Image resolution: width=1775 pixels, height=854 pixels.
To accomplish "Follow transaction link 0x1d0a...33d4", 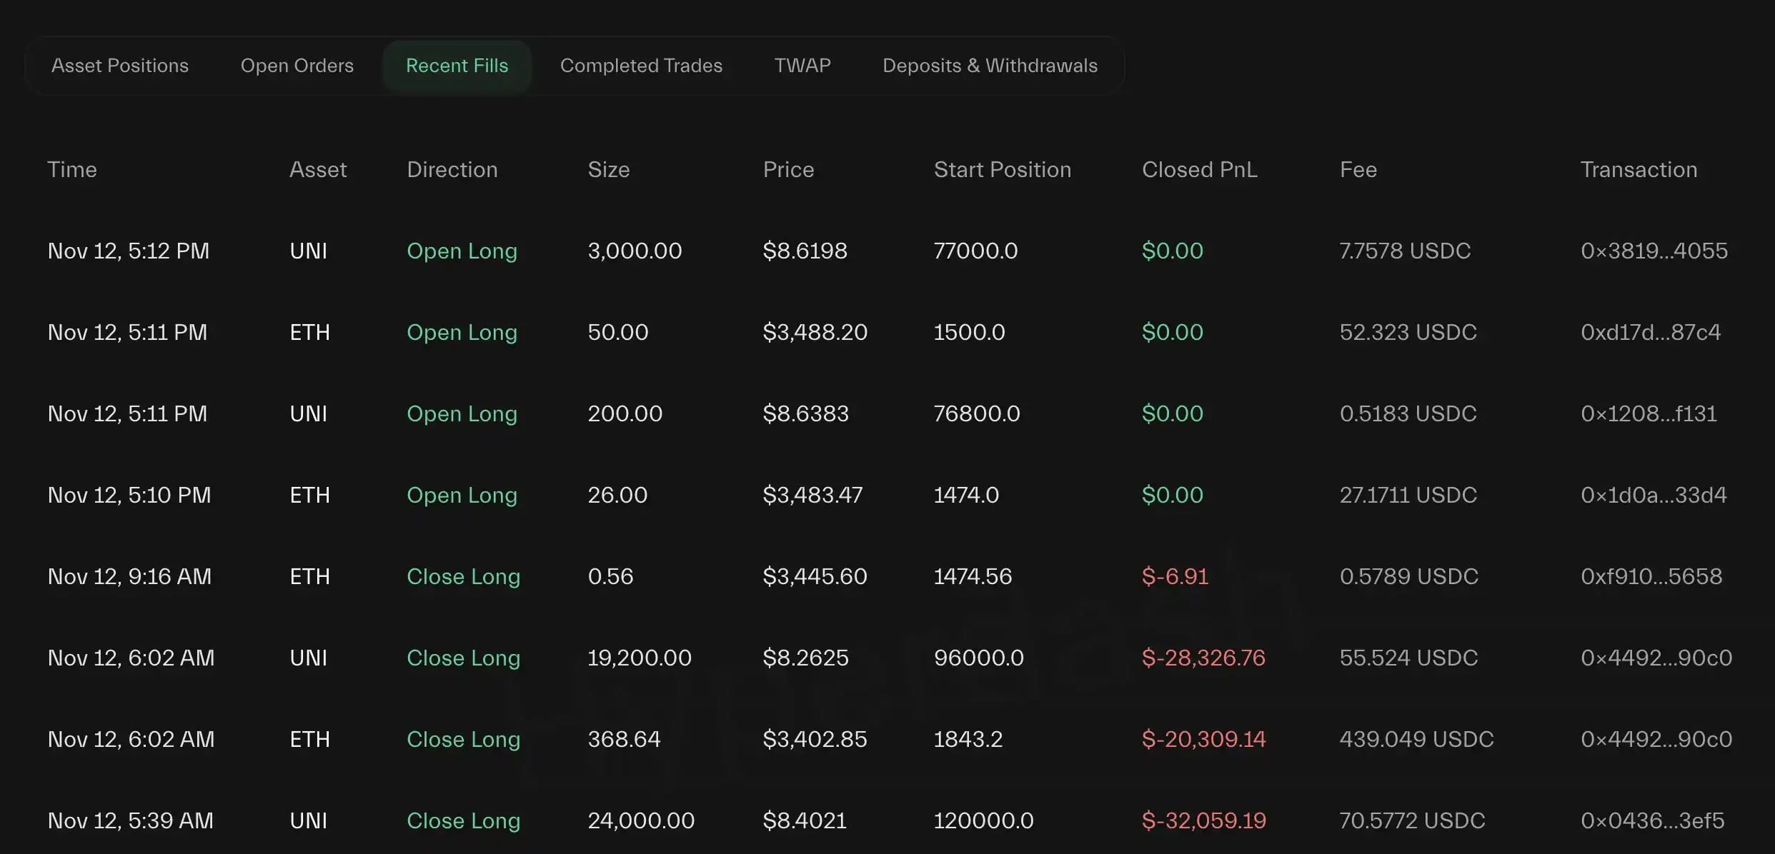I will 1653,495.
